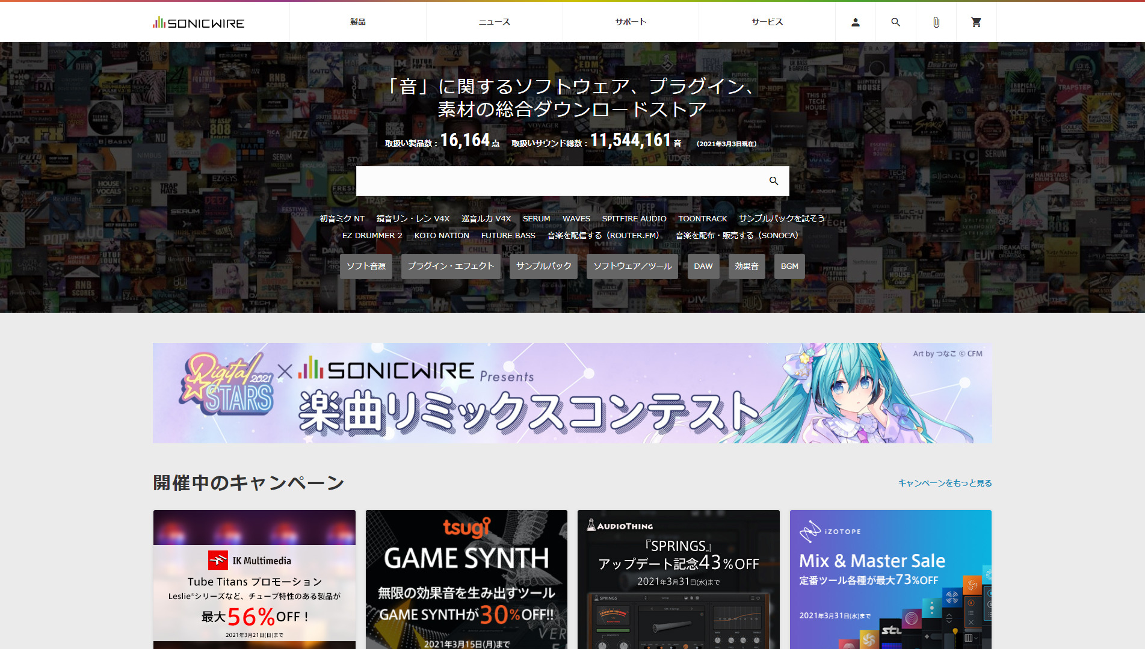Click the 初音ミク NT keyword link
The width and height of the screenshot is (1145, 649).
342,219
